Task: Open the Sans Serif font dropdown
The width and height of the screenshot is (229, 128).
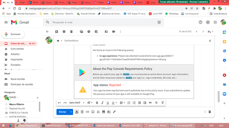Action: click(77, 103)
